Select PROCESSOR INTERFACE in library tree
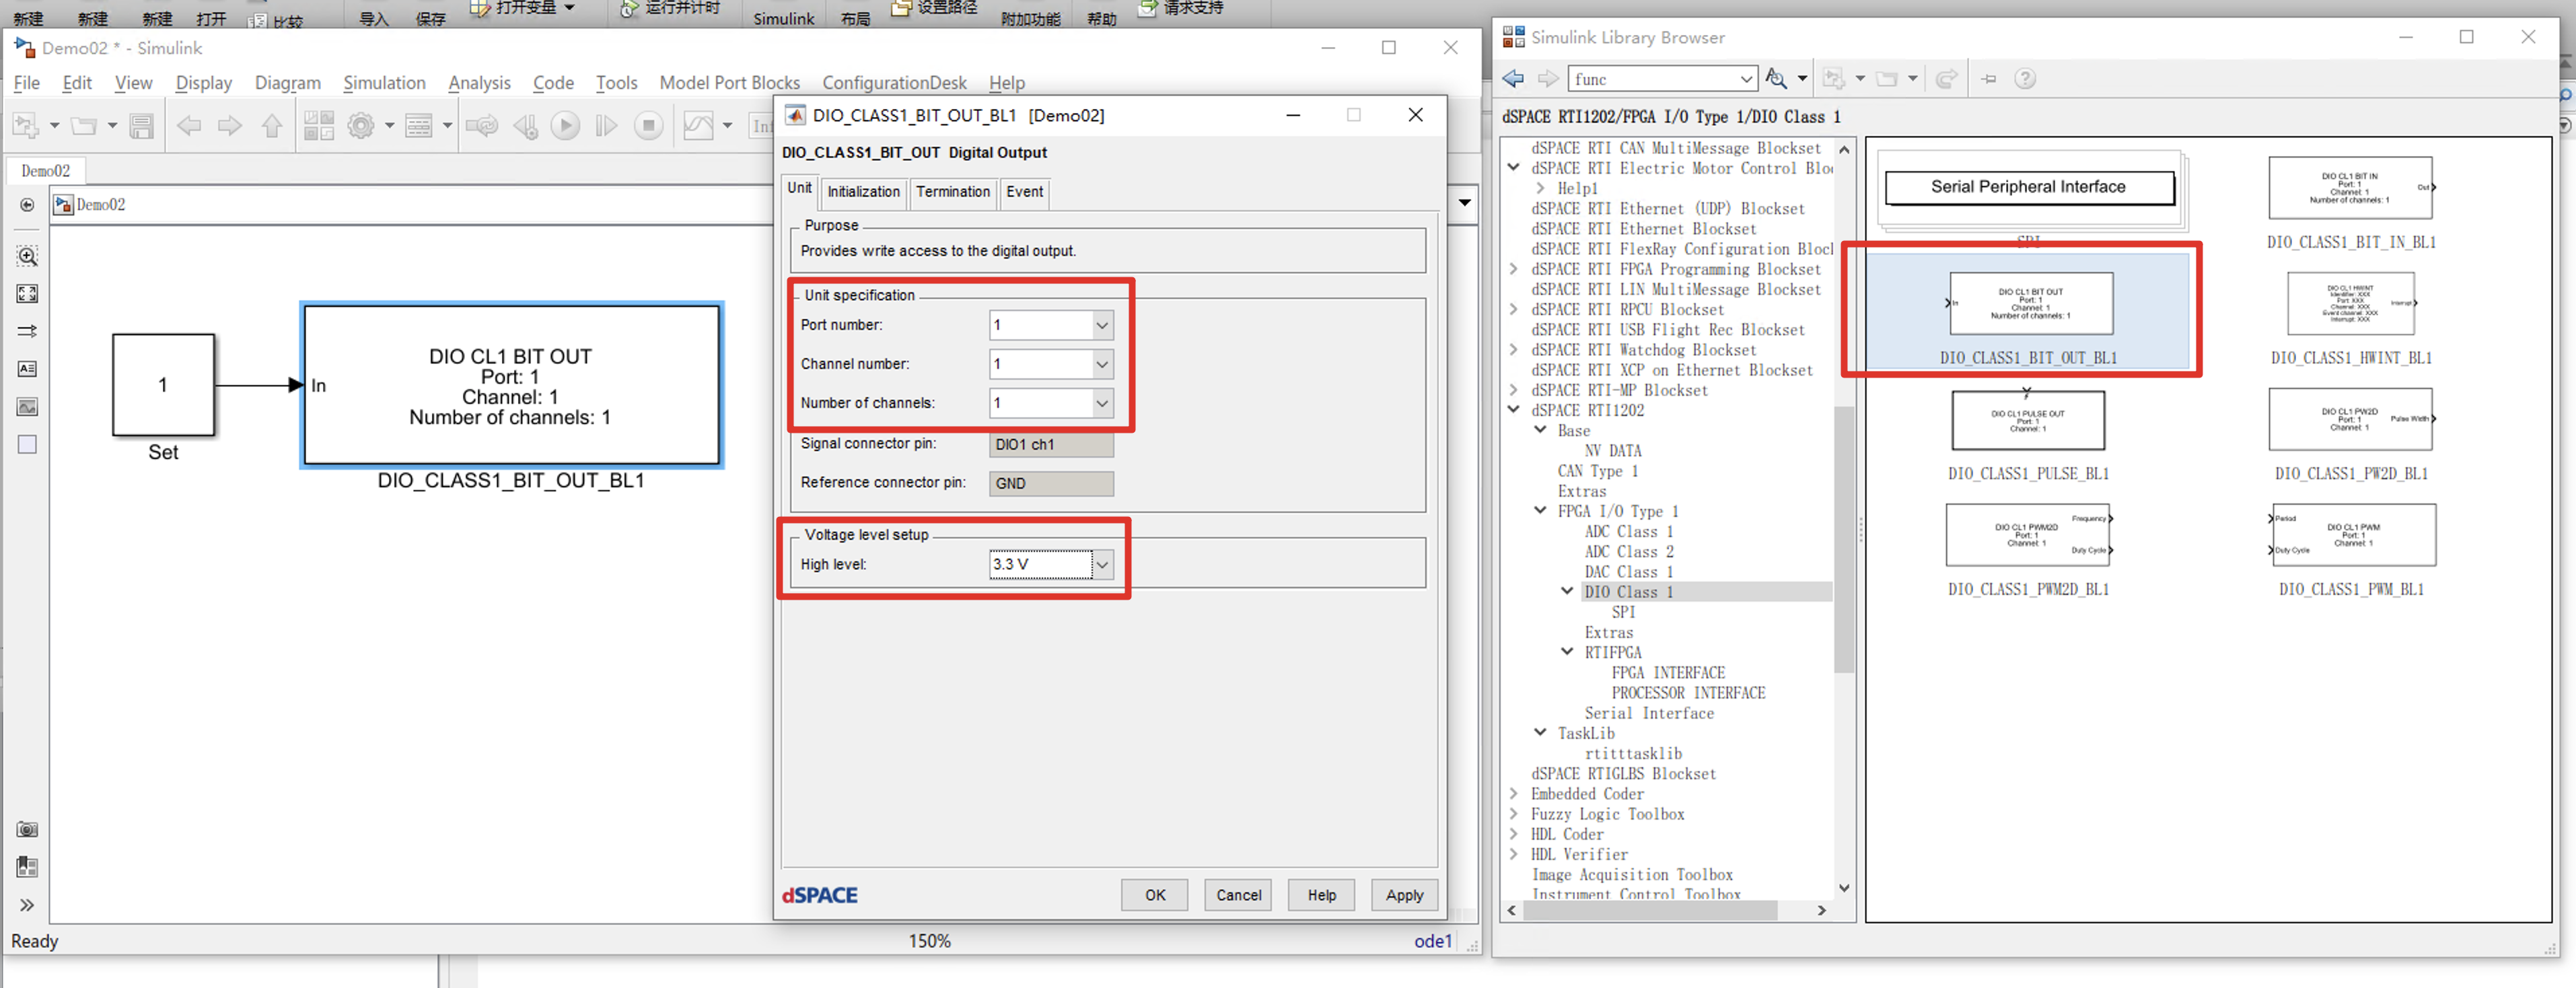The width and height of the screenshot is (2576, 988). [1688, 693]
